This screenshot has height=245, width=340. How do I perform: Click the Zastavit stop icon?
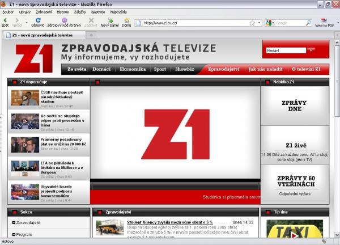[91, 20]
